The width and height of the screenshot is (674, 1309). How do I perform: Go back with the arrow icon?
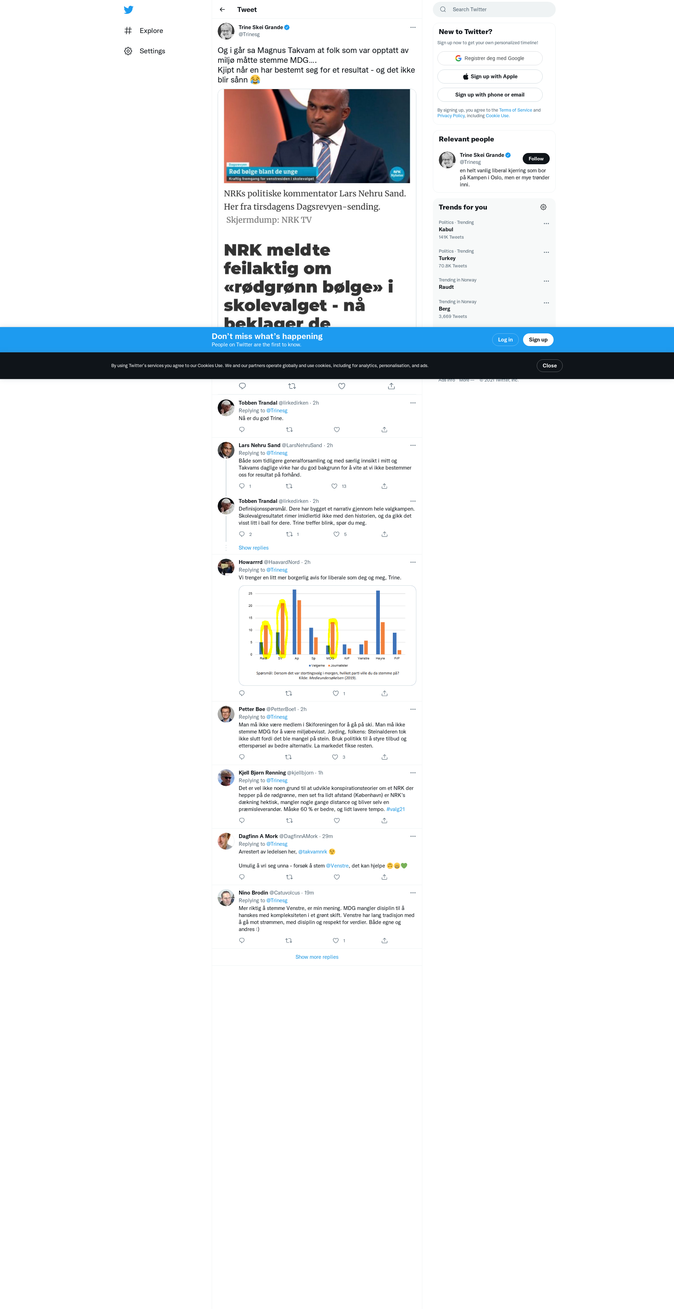(222, 10)
